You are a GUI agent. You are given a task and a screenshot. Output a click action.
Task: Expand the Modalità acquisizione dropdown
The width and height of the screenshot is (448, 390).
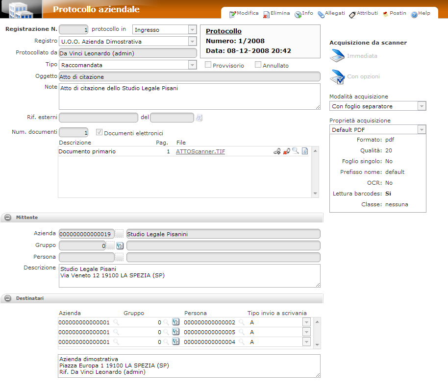(421, 106)
